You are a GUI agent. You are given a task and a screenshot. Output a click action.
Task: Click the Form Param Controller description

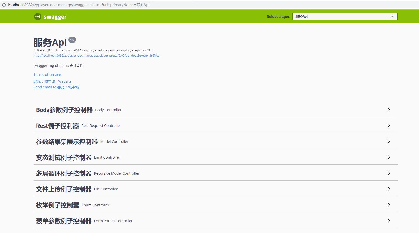(x=113, y=221)
